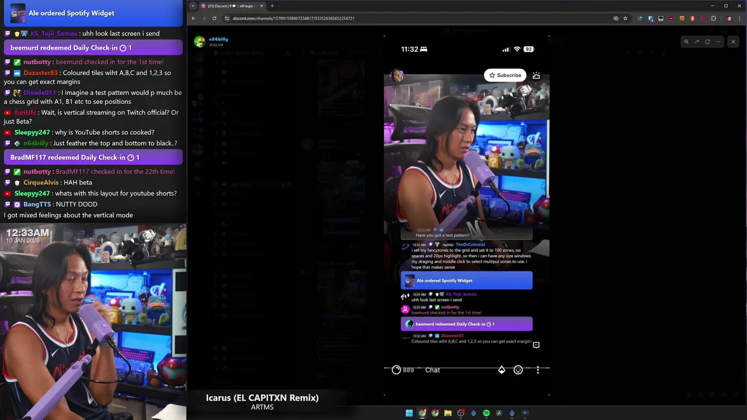Open File Explorer from taskbar

tap(448, 413)
